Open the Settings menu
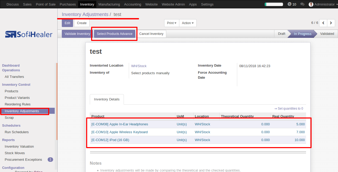 pyautogui.click(x=207, y=4)
